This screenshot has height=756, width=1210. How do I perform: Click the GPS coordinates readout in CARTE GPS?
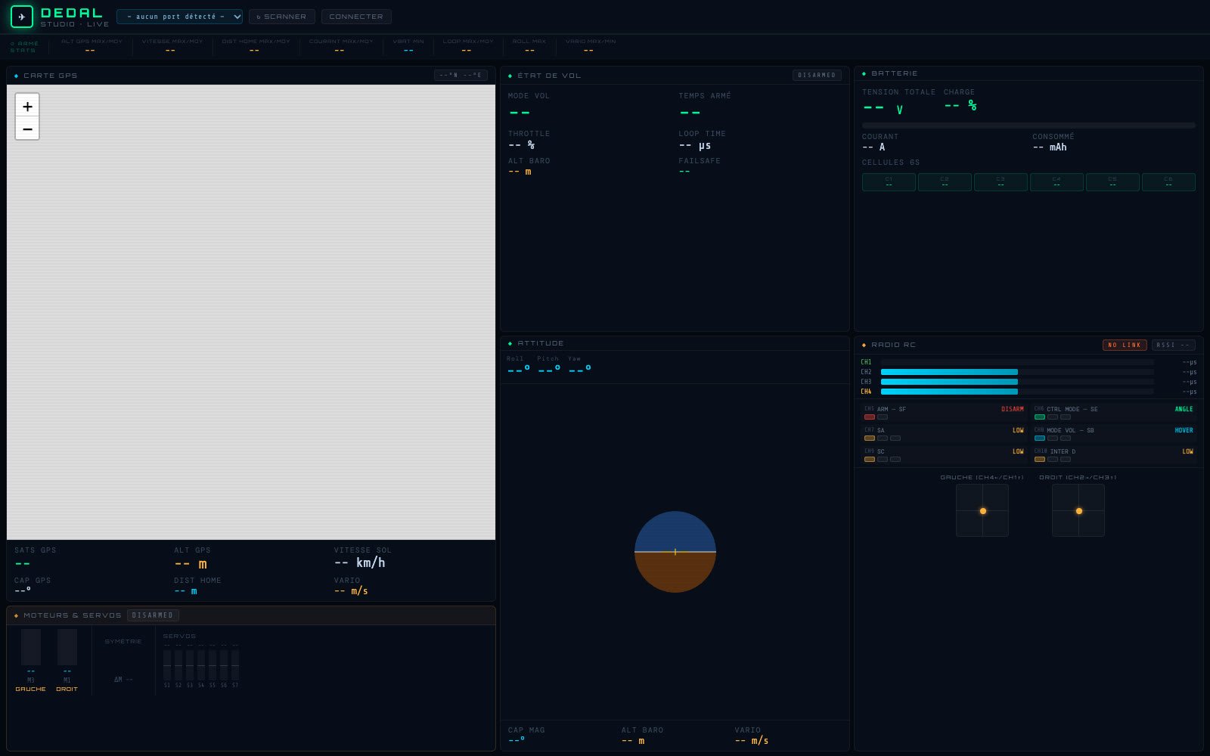pyautogui.click(x=461, y=76)
